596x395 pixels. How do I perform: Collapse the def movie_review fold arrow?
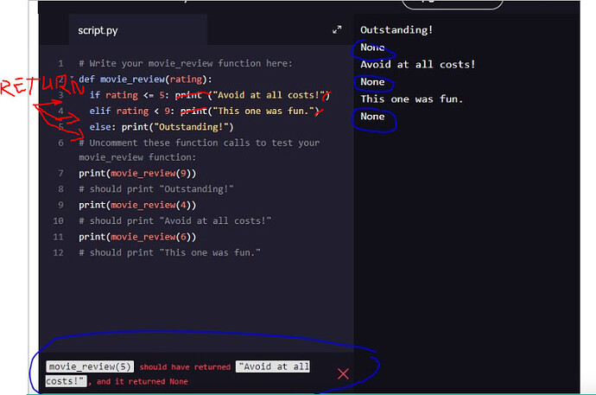pos(72,78)
